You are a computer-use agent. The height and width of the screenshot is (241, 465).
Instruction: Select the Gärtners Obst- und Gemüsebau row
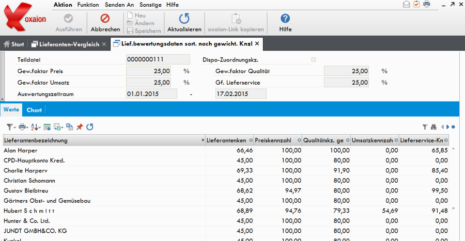pos(226,201)
